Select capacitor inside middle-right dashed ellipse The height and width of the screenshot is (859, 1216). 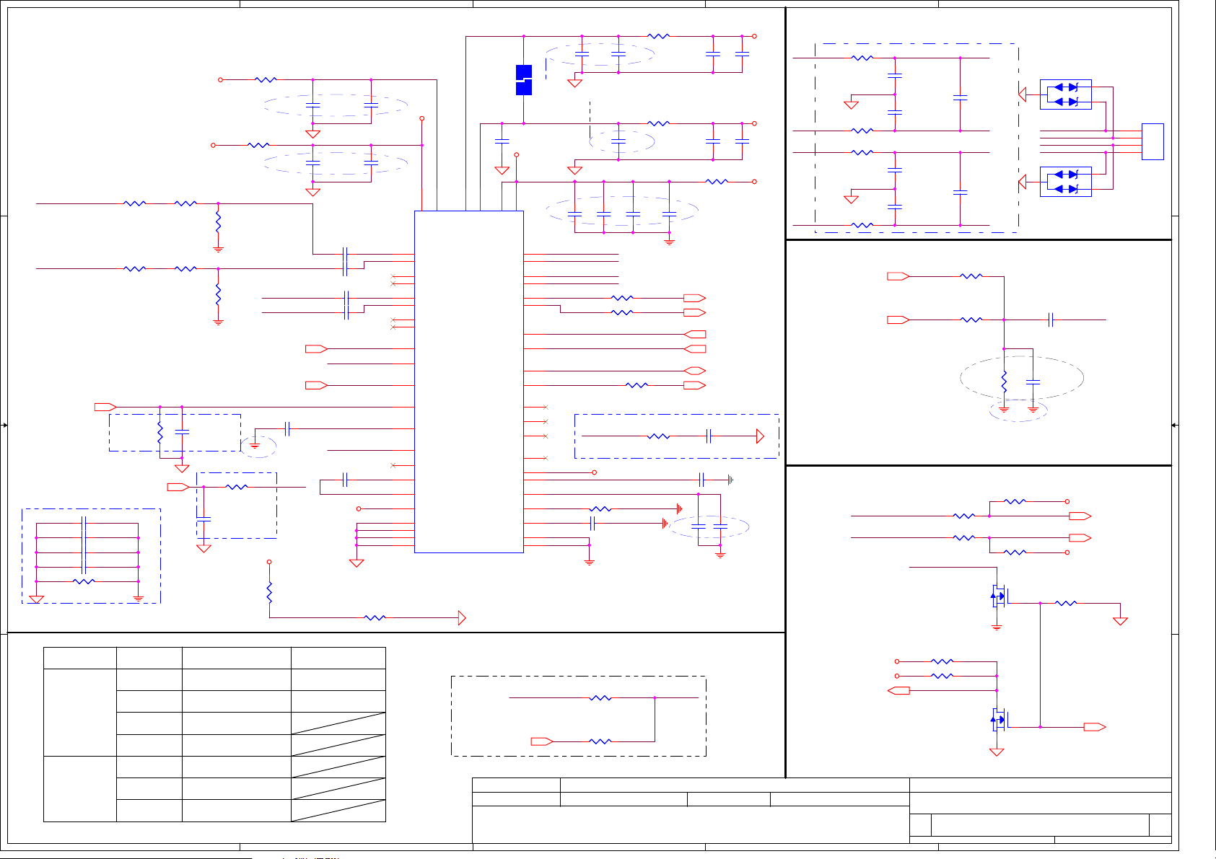point(1033,382)
